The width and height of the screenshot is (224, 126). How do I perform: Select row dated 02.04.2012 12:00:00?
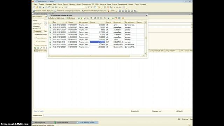pyautogui.click(x=96, y=27)
